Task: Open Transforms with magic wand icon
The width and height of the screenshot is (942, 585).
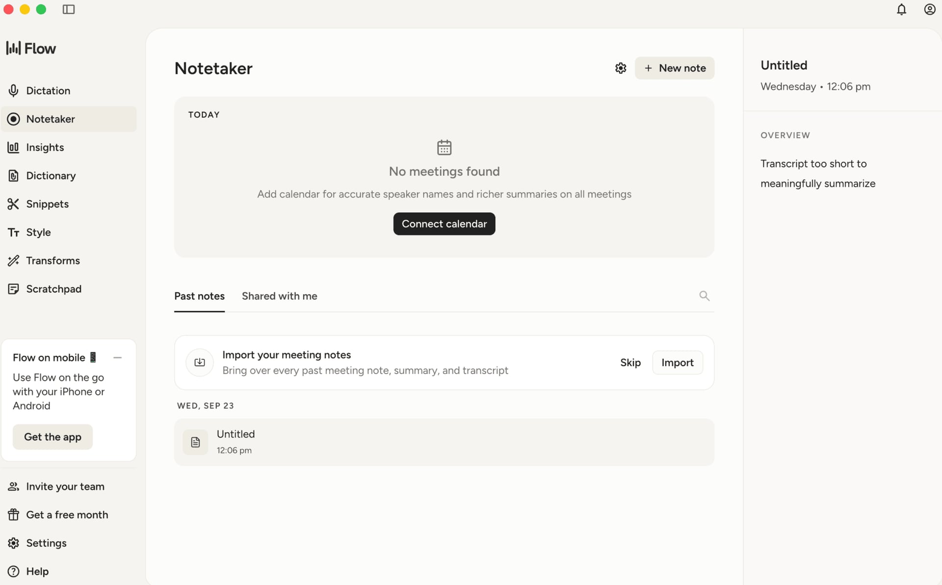Action: pos(69,261)
